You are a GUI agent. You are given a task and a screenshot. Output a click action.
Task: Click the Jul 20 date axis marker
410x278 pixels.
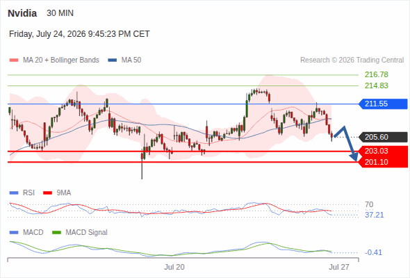click(x=174, y=267)
